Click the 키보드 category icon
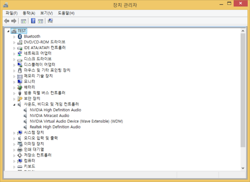Viewport: 250px width, 182px height. coord(20,167)
